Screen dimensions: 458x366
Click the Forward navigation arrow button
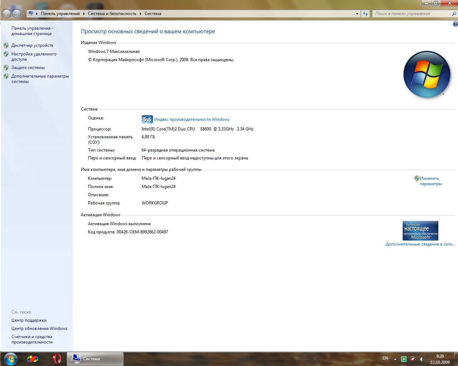(x=16, y=14)
